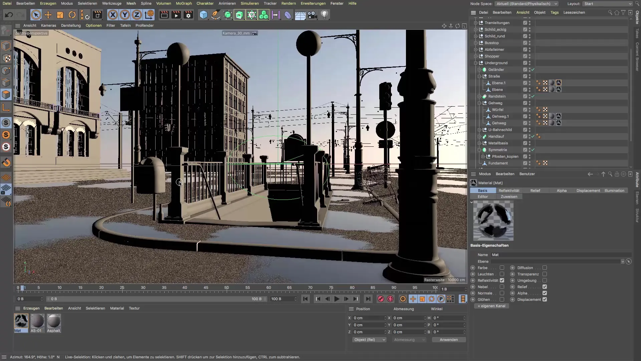Disable the Displacement channel checkbox
Viewport: 641px width, 361px height.
point(545,299)
